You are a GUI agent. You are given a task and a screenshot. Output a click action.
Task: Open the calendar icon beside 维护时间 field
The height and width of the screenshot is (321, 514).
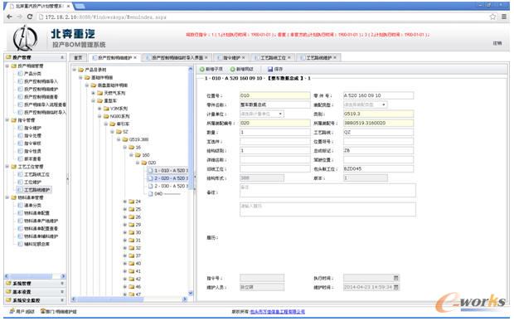pyautogui.click(x=395, y=287)
